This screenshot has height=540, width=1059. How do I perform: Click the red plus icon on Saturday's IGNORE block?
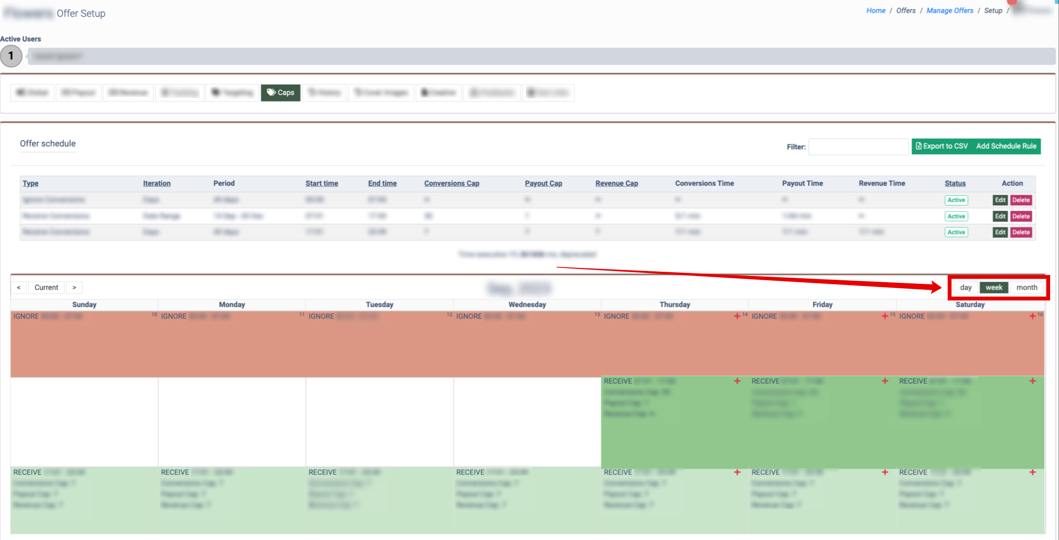[1032, 316]
